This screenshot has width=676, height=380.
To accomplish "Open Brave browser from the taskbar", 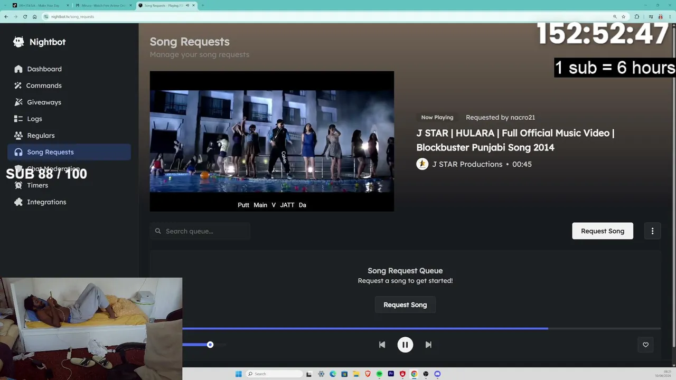I will tap(368, 374).
